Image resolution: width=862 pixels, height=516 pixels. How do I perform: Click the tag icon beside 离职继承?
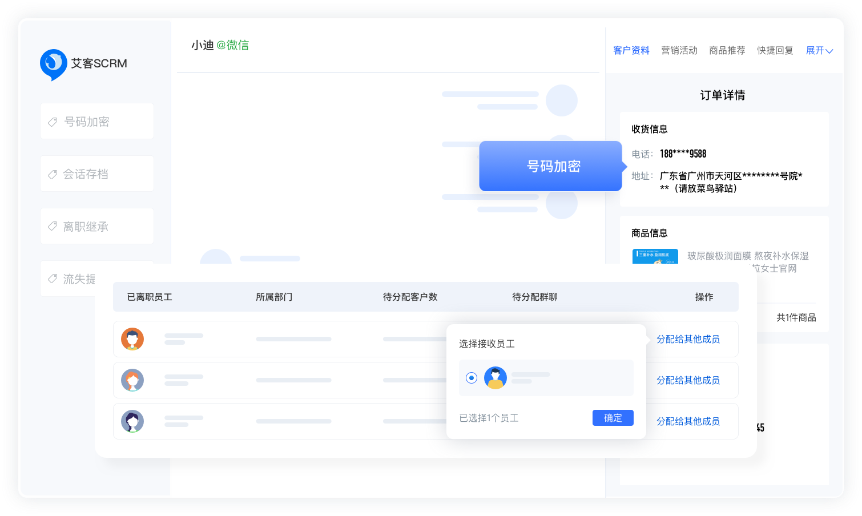click(x=53, y=227)
